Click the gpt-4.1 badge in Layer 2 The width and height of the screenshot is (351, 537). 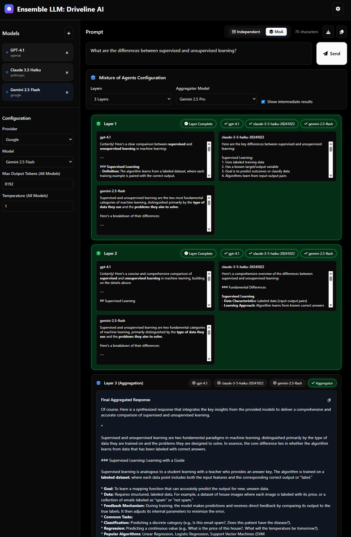pyautogui.click(x=232, y=253)
